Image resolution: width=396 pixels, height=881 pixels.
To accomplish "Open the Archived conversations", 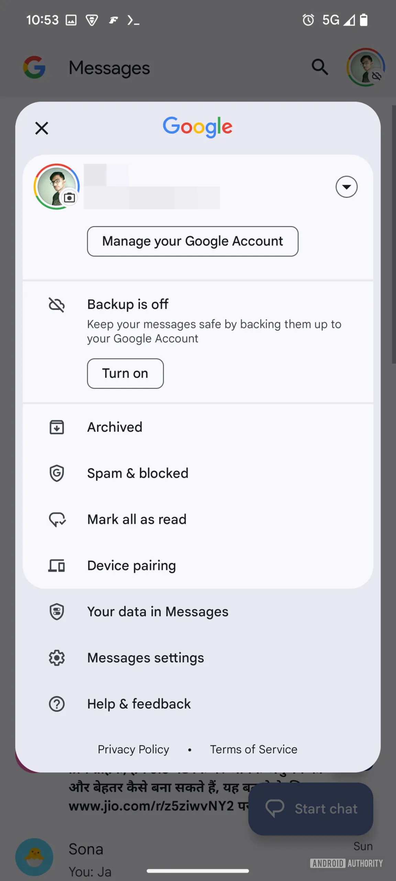I will tap(115, 427).
